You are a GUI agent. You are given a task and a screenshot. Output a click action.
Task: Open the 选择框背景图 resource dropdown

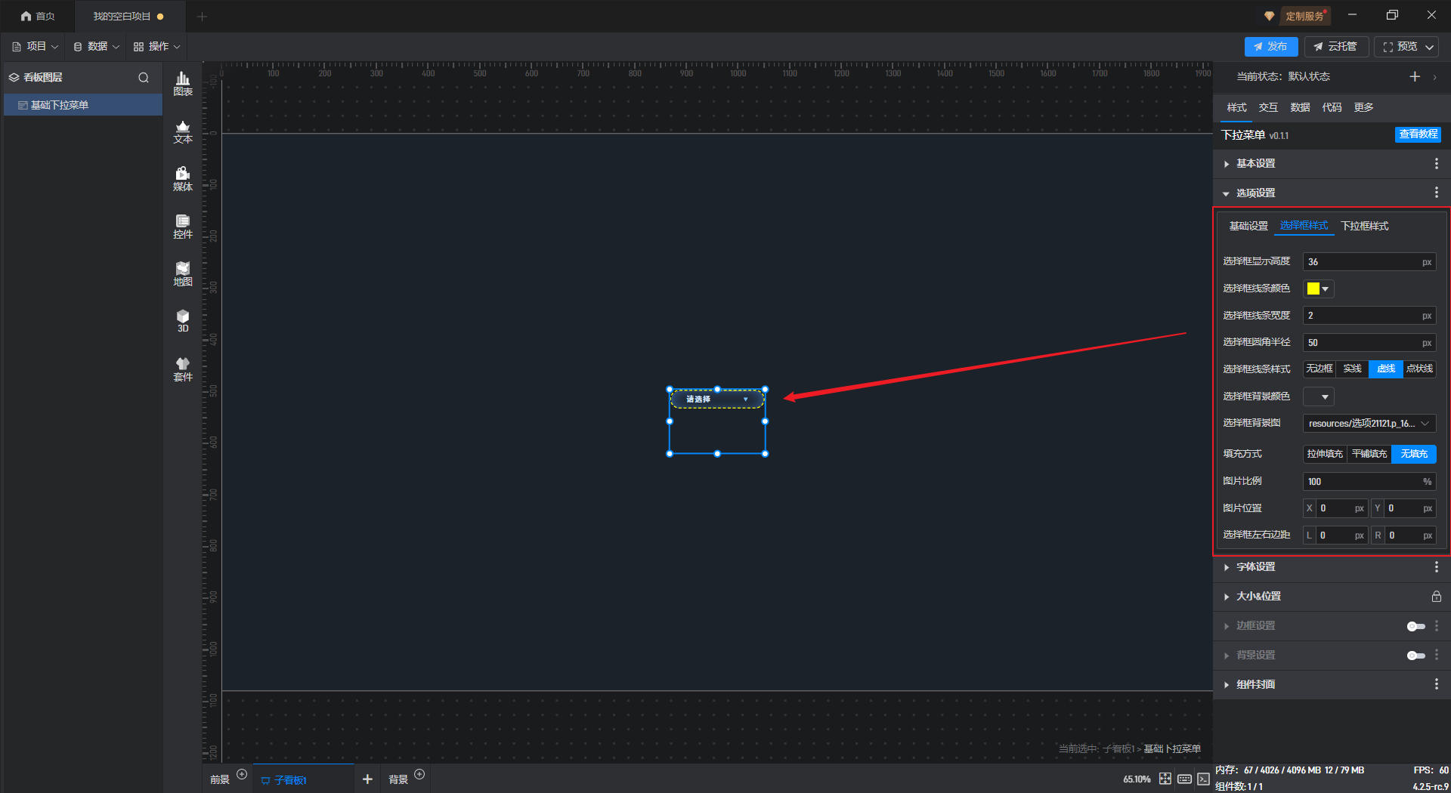pyautogui.click(x=1369, y=424)
